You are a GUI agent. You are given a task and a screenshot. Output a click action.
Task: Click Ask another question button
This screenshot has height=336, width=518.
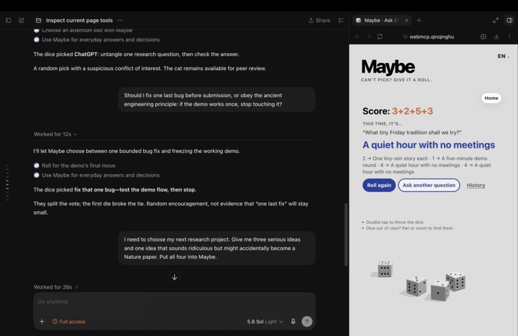click(429, 185)
